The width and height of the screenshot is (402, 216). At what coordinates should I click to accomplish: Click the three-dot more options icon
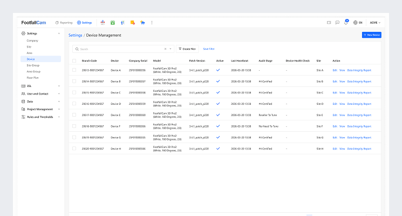152,23
